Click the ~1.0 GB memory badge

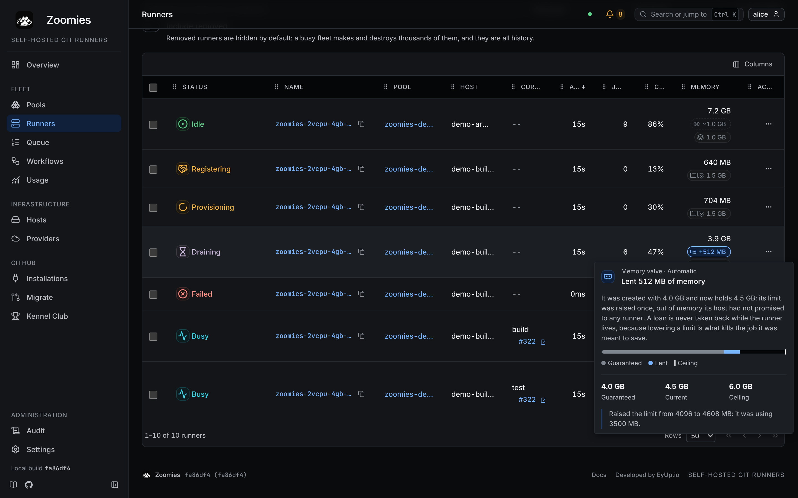click(x=711, y=124)
